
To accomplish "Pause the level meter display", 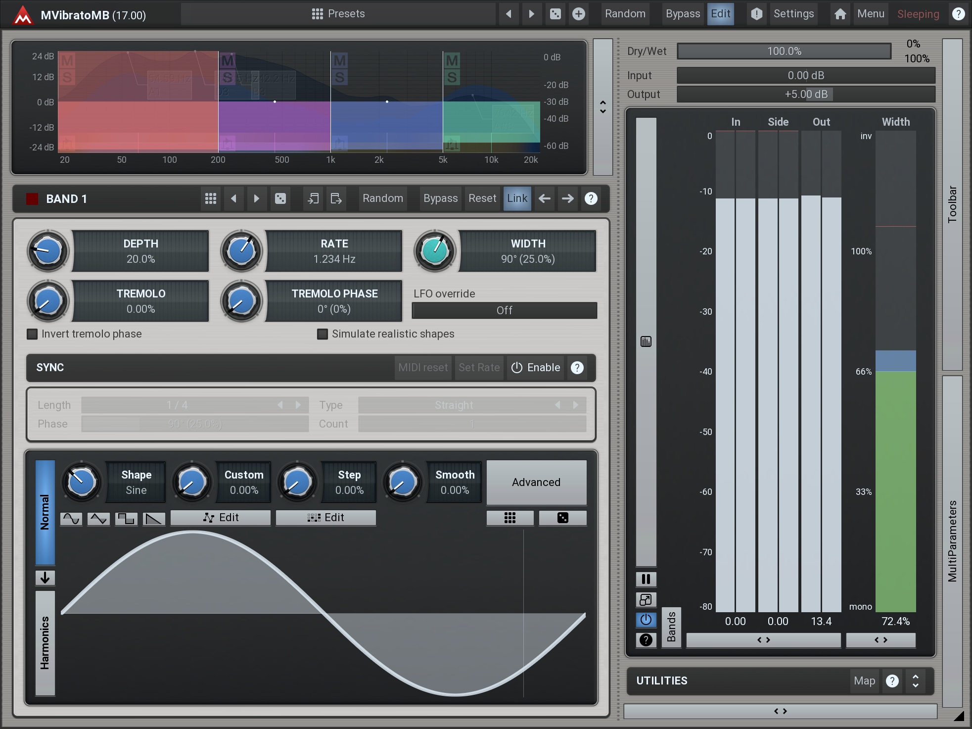I will (x=646, y=579).
